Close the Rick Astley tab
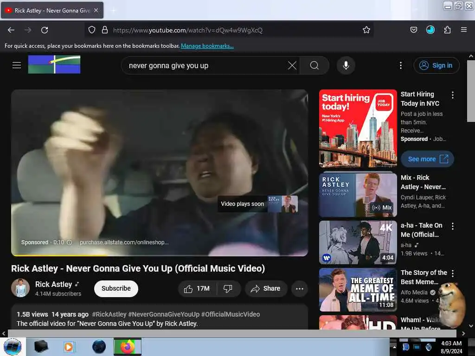The height and width of the screenshot is (356, 475). click(96, 10)
